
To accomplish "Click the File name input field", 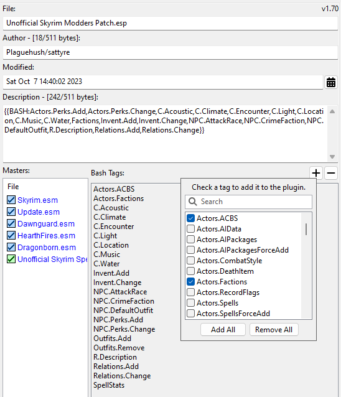I will pyautogui.click(x=170, y=23).
